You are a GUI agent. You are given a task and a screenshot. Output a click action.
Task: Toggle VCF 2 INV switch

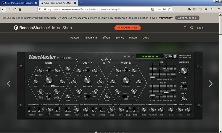click(x=126, y=70)
